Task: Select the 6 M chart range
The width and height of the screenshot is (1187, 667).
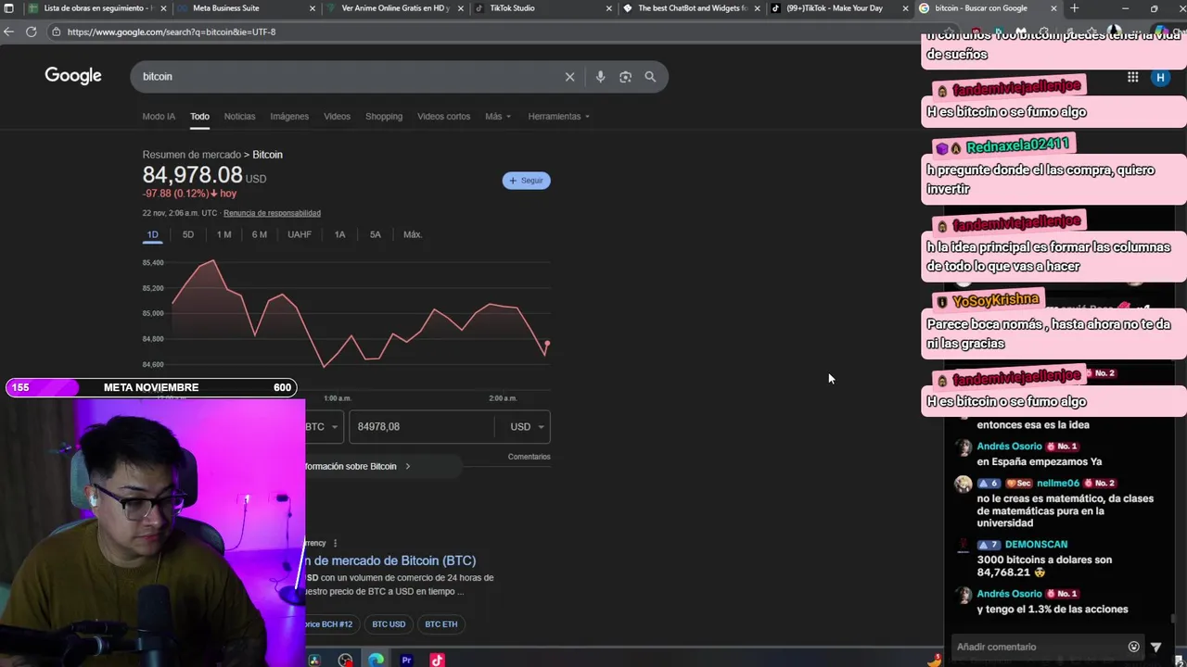Action: click(x=260, y=234)
